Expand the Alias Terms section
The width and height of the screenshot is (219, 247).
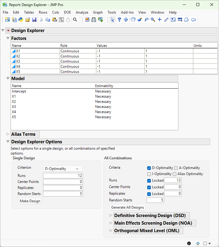8,134
